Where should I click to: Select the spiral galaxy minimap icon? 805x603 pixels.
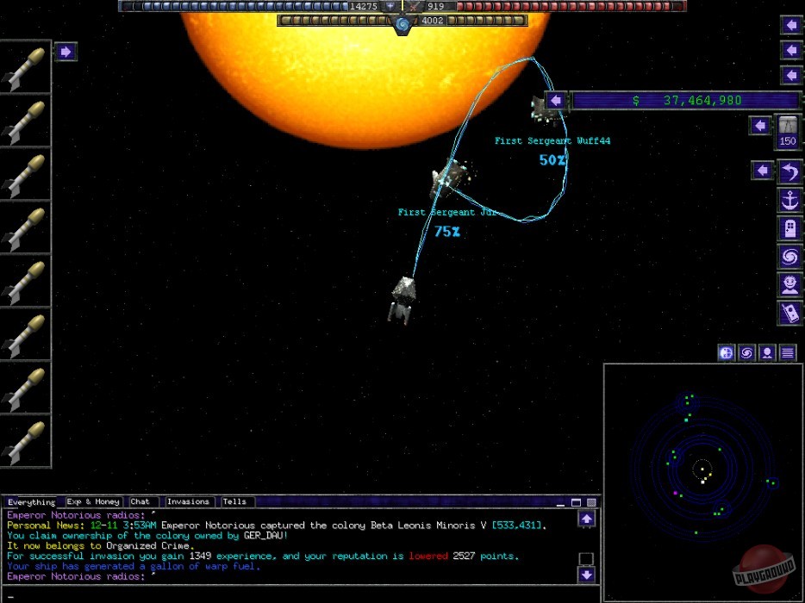pyautogui.click(x=746, y=352)
